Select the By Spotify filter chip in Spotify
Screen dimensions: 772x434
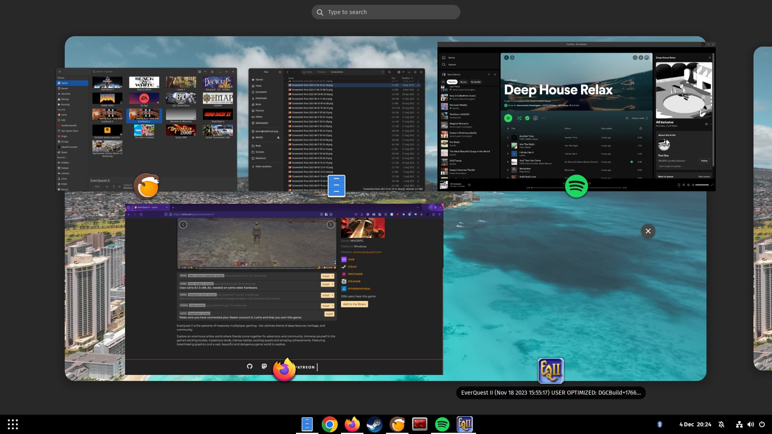476,82
